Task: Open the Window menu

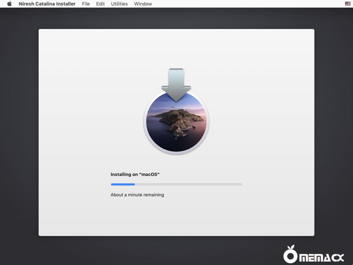Action: tap(143, 4)
